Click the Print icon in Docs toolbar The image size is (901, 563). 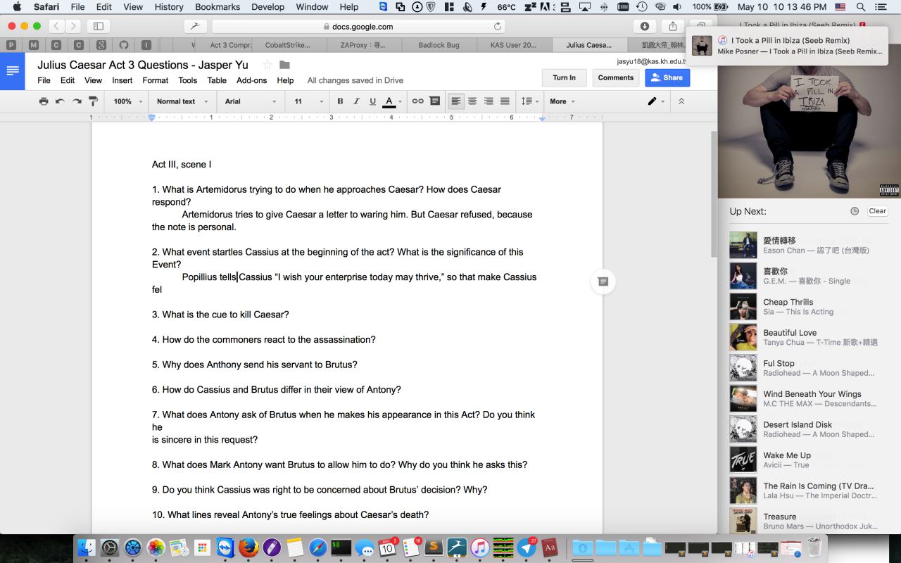44,101
